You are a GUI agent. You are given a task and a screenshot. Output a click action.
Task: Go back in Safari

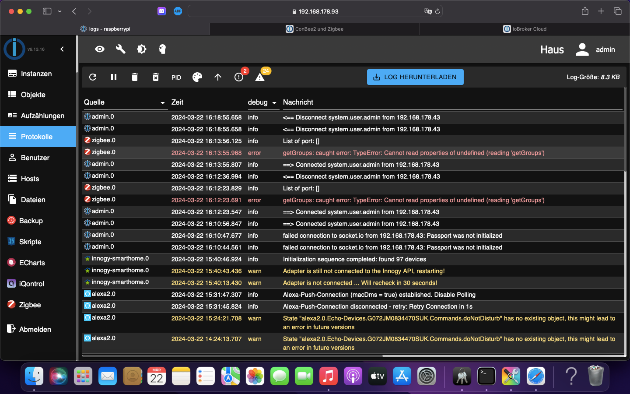tap(74, 11)
